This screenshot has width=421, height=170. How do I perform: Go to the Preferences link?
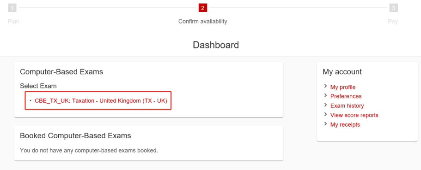346,96
